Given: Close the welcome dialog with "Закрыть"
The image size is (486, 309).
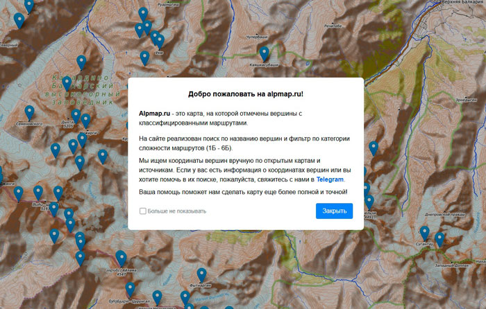Looking at the screenshot, I should 334,211.
